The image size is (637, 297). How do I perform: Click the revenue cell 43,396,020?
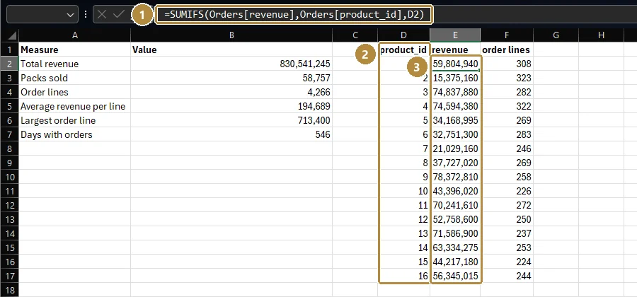(455, 191)
